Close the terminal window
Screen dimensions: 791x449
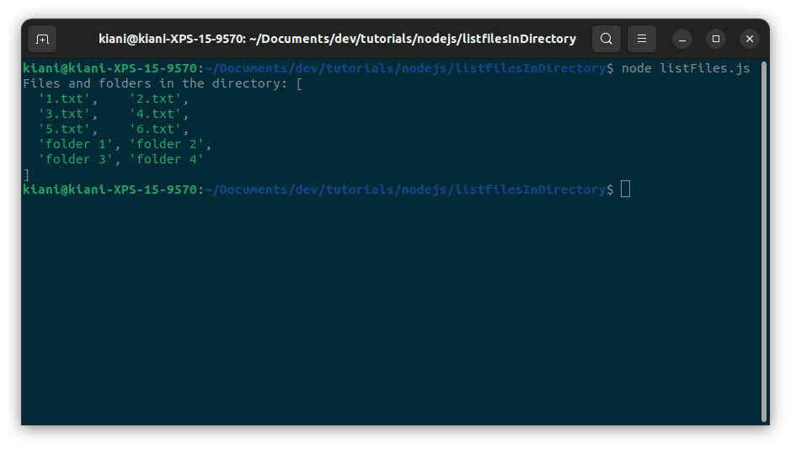click(749, 39)
